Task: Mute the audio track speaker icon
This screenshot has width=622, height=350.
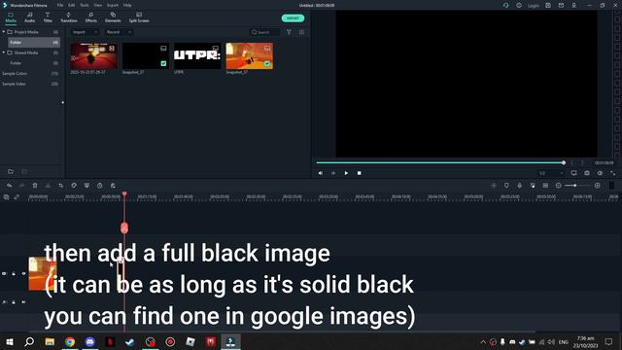Action: [23, 302]
